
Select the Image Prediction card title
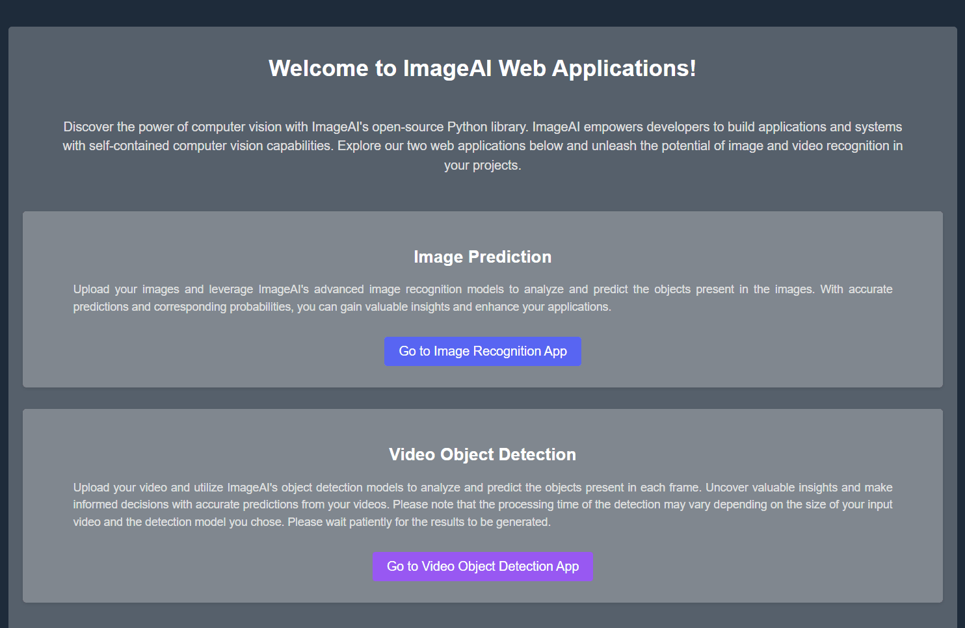[482, 257]
